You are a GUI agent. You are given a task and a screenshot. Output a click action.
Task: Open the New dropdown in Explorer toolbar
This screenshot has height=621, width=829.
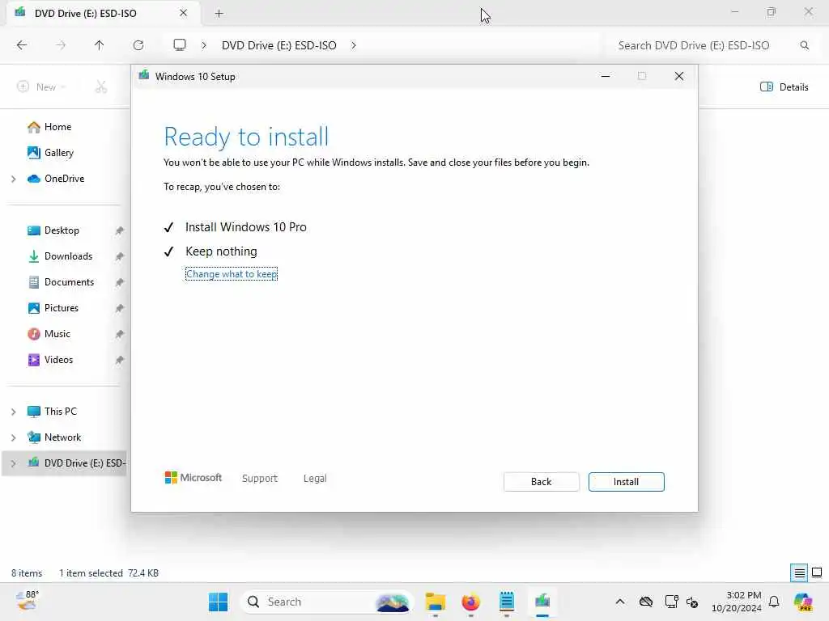pyautogui.click(x=41, y=87)
